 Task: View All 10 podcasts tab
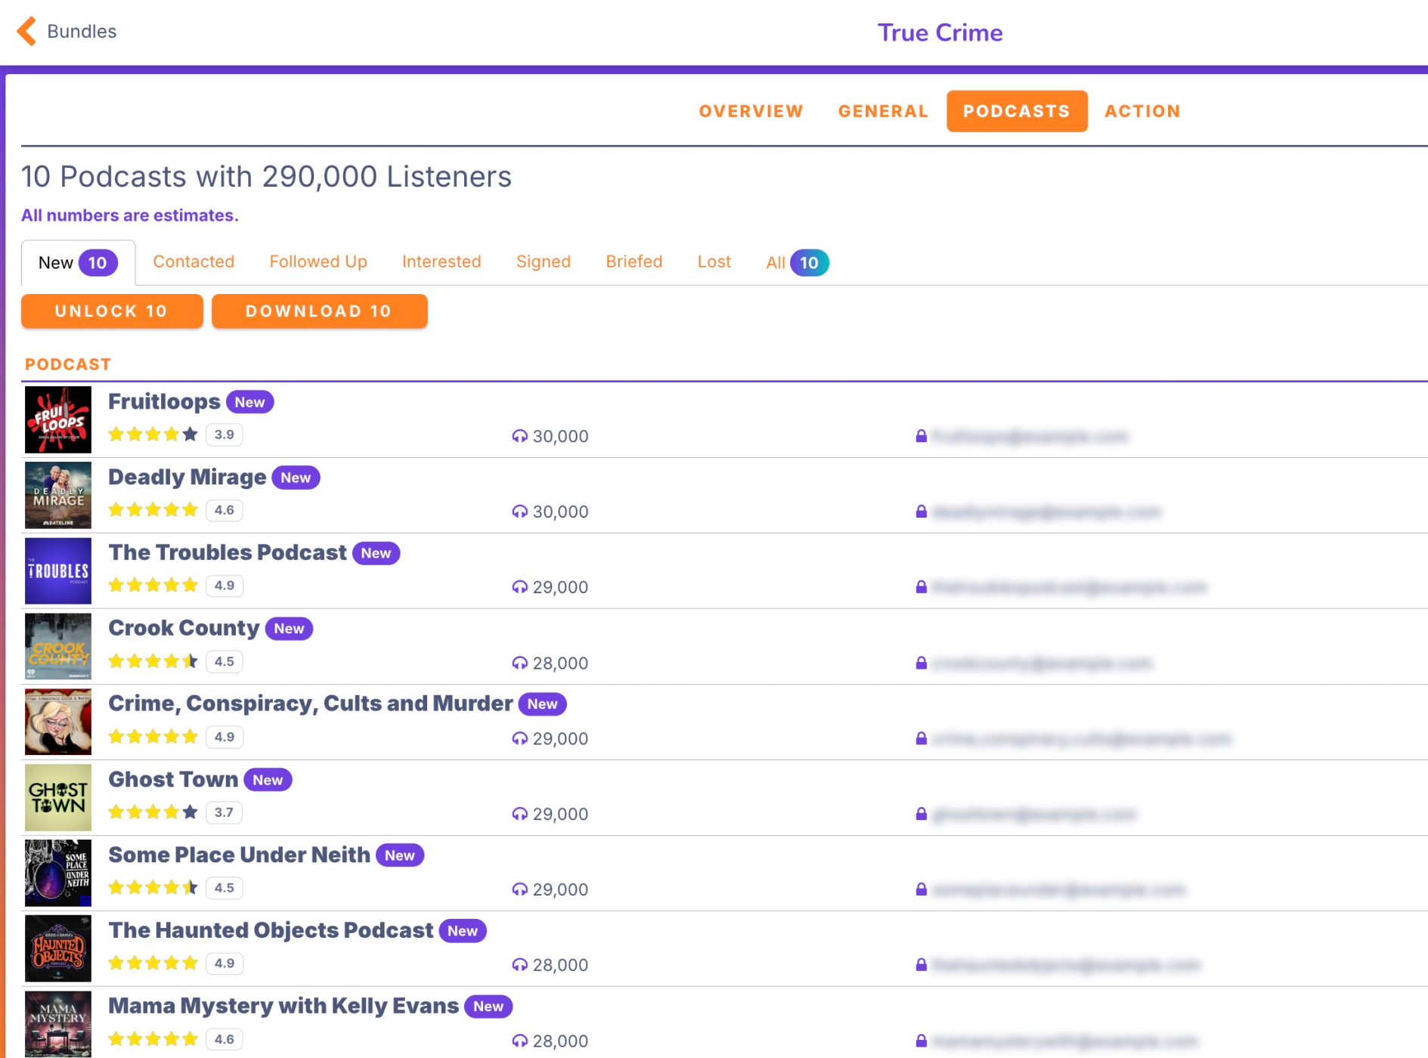click(x=797, y=262)
